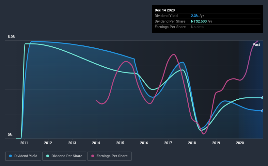The height and width of the screenshot is (166, 268).
Task: Click the 2016 x-axis label
Action: (144, 143)
